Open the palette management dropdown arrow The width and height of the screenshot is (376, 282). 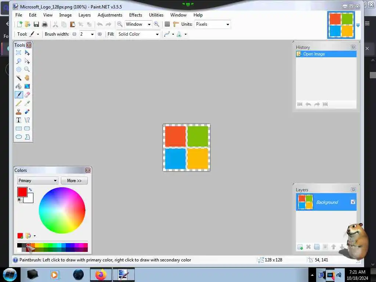(x=35, y=236)
